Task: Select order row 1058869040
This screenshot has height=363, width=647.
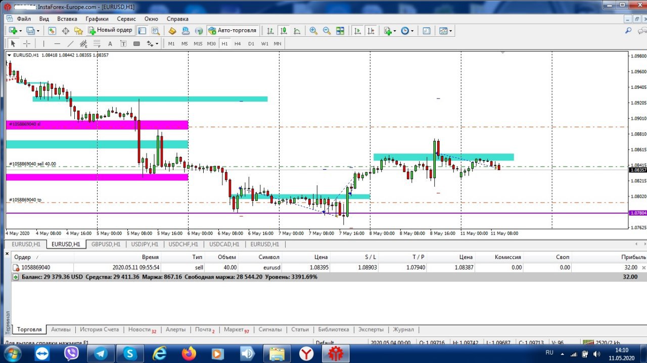Action: tap(329, 268)
